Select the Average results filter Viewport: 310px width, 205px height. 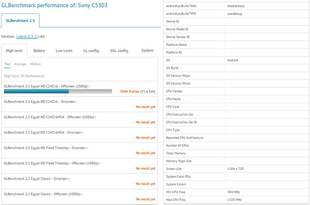20,64
